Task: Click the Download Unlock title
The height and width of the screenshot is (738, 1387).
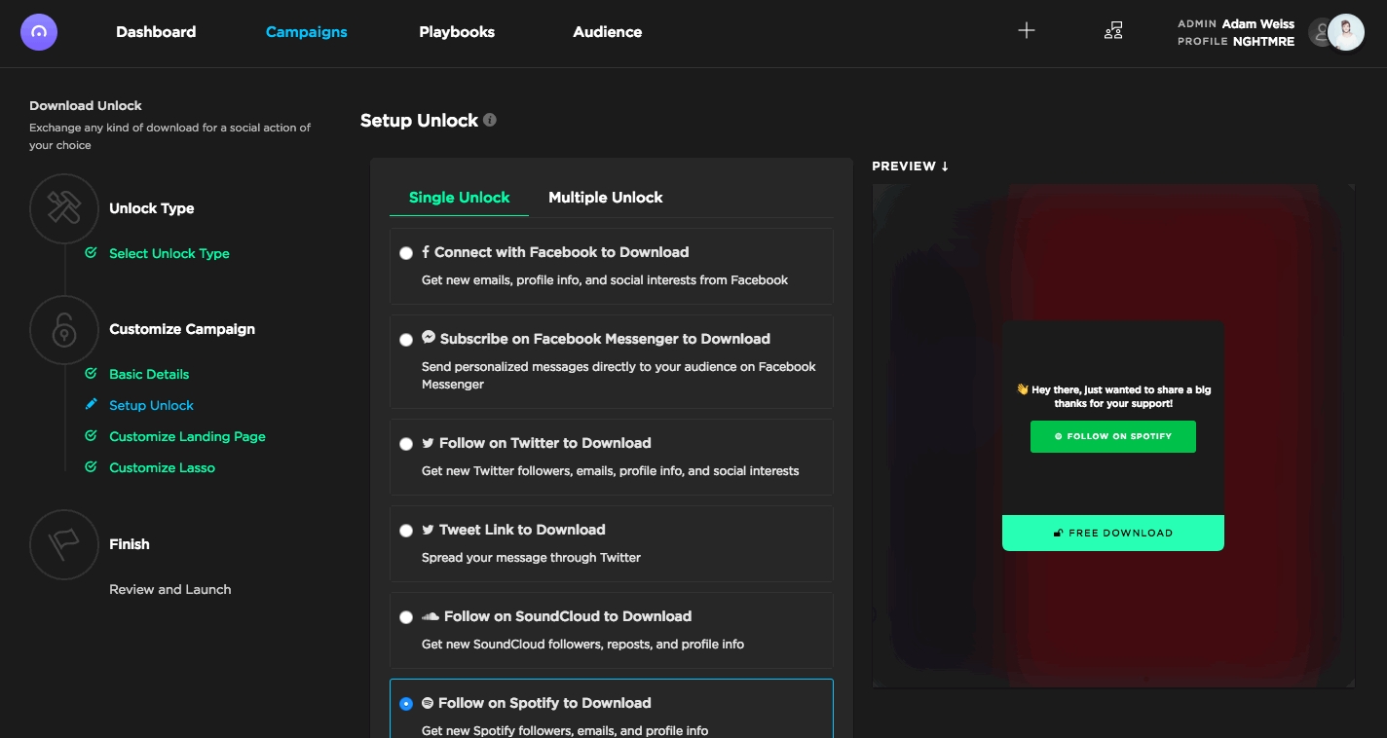Action: coord(86,105)
